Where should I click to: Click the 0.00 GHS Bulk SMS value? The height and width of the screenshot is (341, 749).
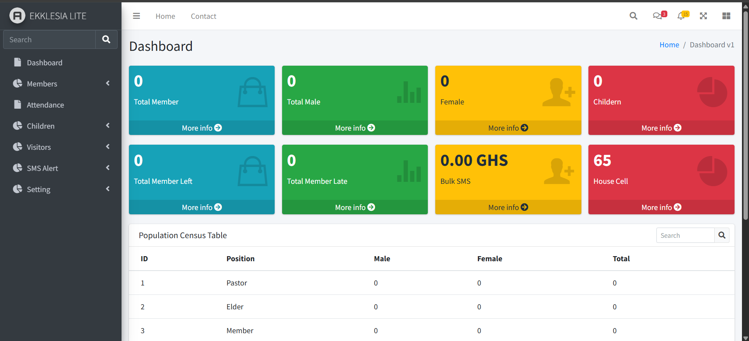coord(474,160)
